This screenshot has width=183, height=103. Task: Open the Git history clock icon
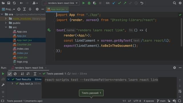(x=136, y=3)
